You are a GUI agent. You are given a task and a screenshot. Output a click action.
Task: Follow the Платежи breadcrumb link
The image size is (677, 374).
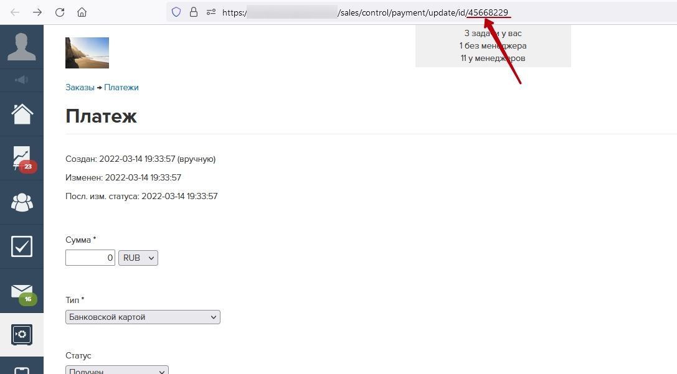click(121, 88)
